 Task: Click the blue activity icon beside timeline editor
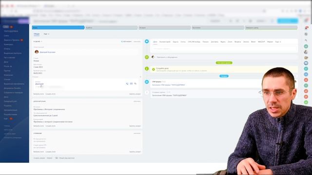click(147, 41)
